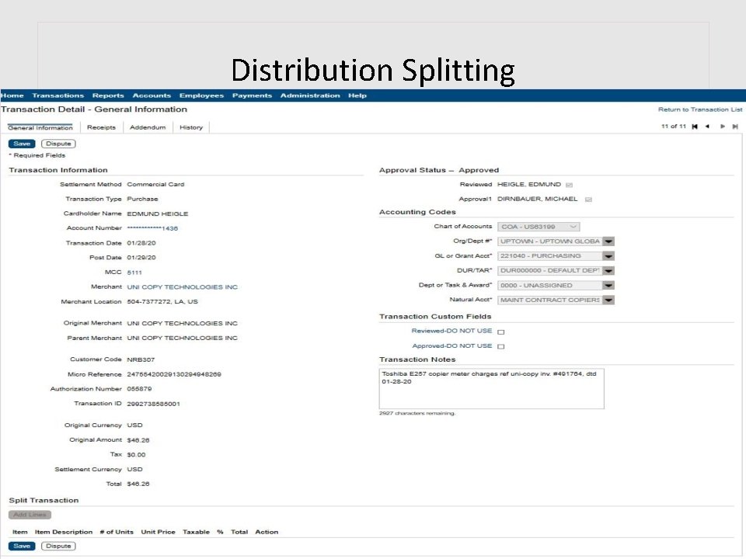Open the cardholder Account Number link
This screenshot has width=746, height=559.
[x=153, y=228]
